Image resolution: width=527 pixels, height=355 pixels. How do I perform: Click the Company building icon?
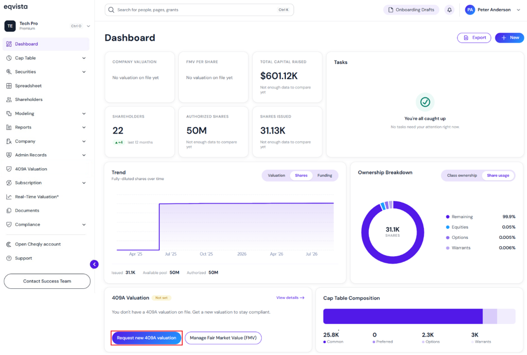point(9,141)
